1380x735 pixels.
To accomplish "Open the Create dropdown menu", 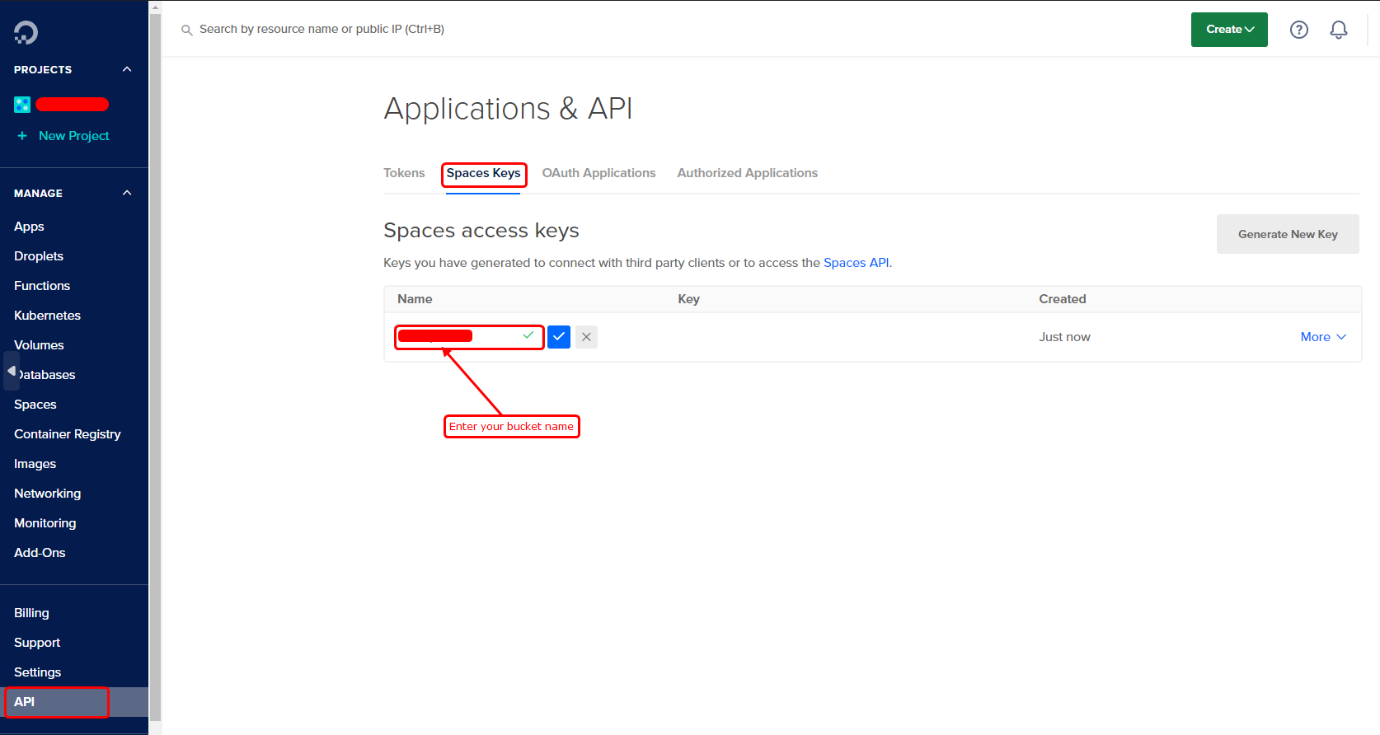I will 1228,30.
